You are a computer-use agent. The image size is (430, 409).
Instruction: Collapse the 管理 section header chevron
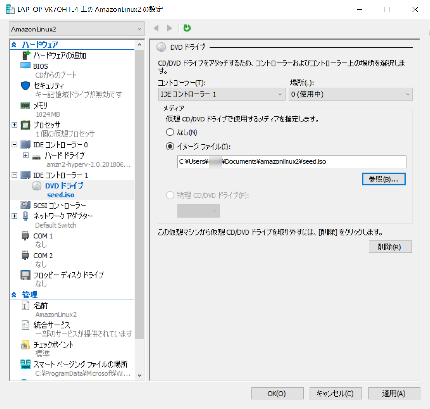click(14, 295)
